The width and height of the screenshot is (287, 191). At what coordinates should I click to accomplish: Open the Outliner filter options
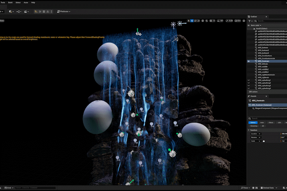point(250,21)
